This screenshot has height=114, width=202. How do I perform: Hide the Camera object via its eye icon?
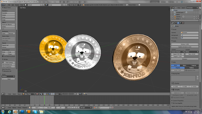click(194, 17)
